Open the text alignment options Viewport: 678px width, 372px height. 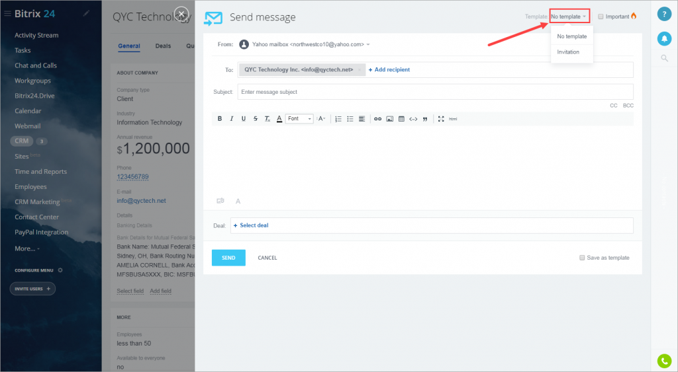coord(362,119)
